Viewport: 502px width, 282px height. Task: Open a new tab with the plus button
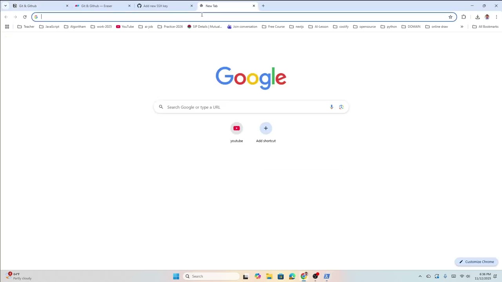263,6
